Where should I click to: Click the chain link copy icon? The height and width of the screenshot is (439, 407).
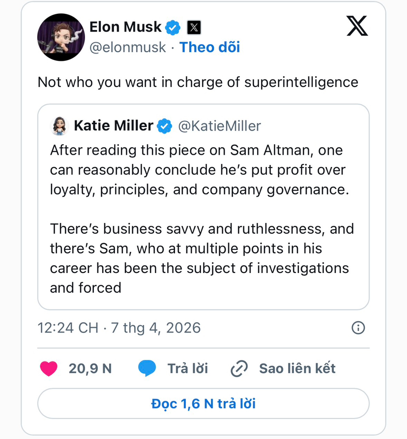(239, 368)
